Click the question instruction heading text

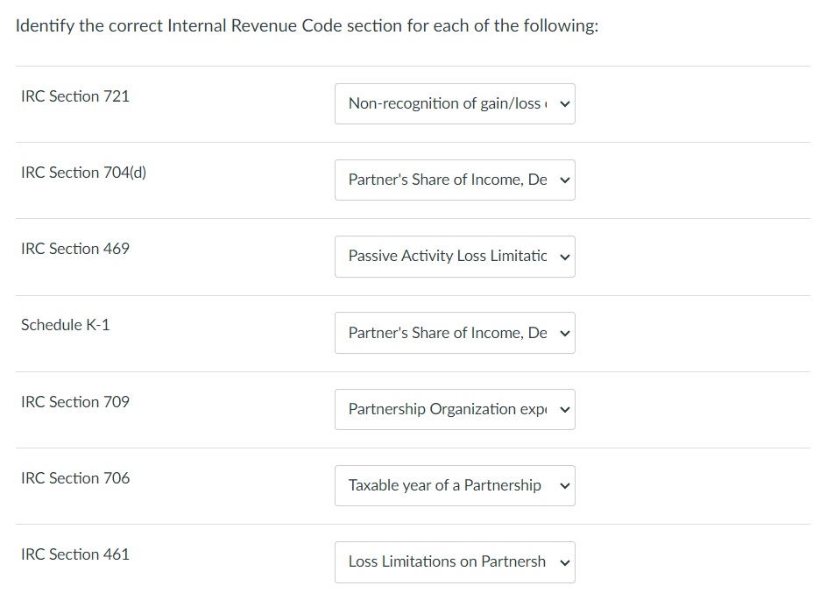click(305, 25)
